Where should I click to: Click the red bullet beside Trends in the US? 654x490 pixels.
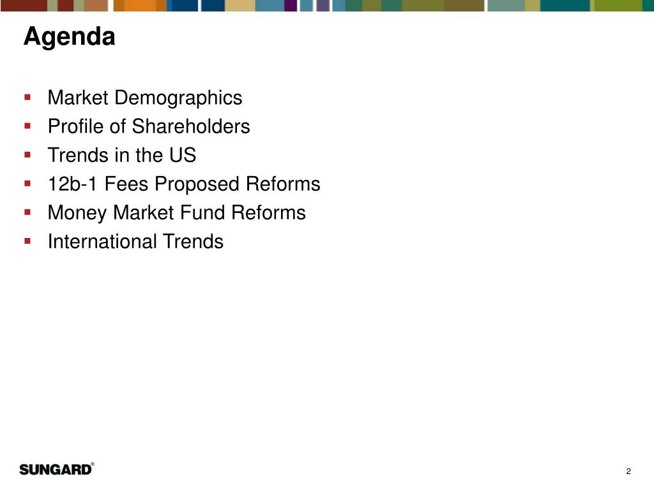27,154
